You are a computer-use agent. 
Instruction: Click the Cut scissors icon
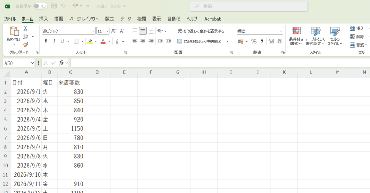click(25, 29)
